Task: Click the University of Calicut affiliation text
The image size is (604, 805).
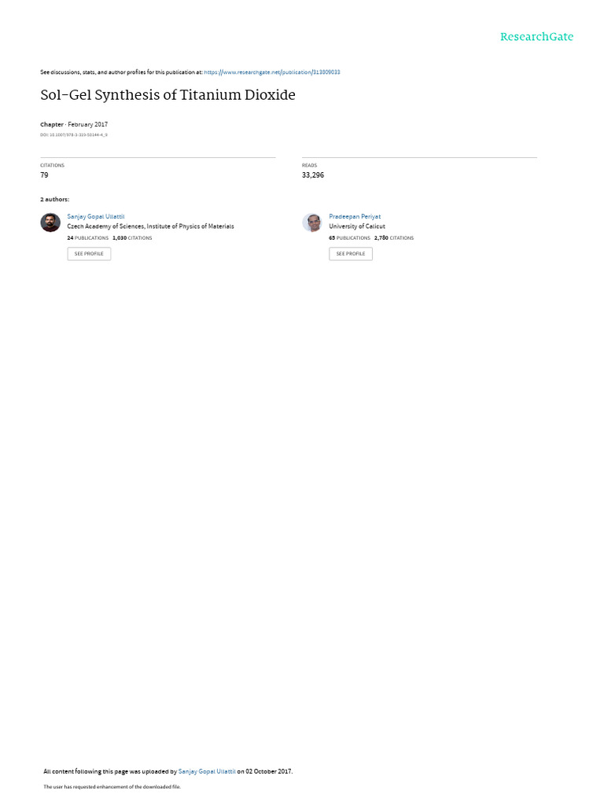Action: click(357, 226)
